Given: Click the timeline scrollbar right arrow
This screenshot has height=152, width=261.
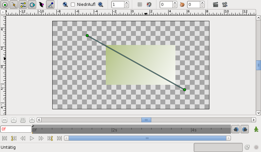Looking at the screenshot, I should pyautogui.click(x=229, y=138).
